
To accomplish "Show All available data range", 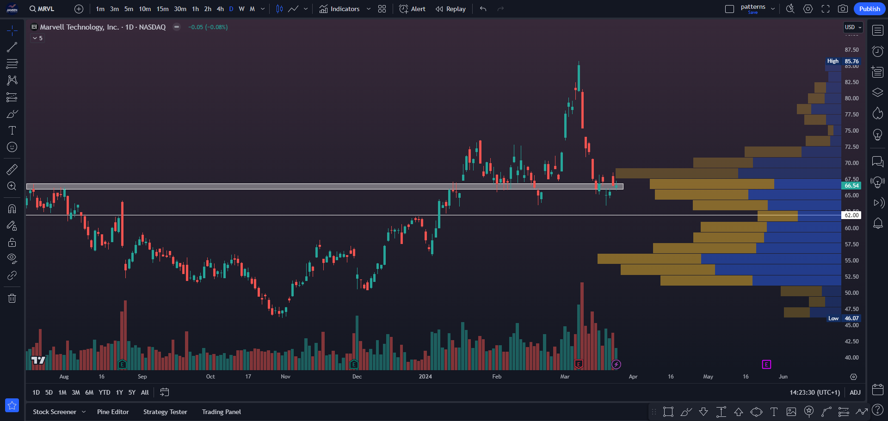I will (145, 392).
